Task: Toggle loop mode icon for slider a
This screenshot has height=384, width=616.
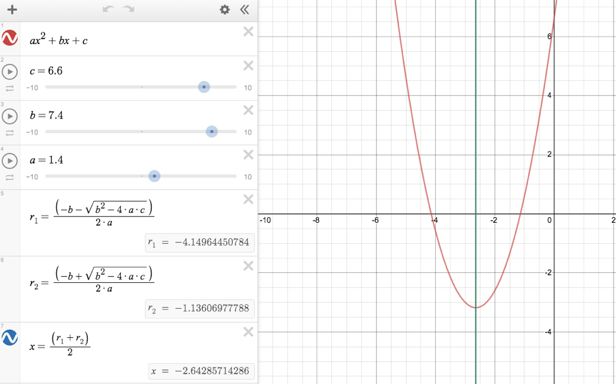Action: pyautogui.click(x=9, y=177)
